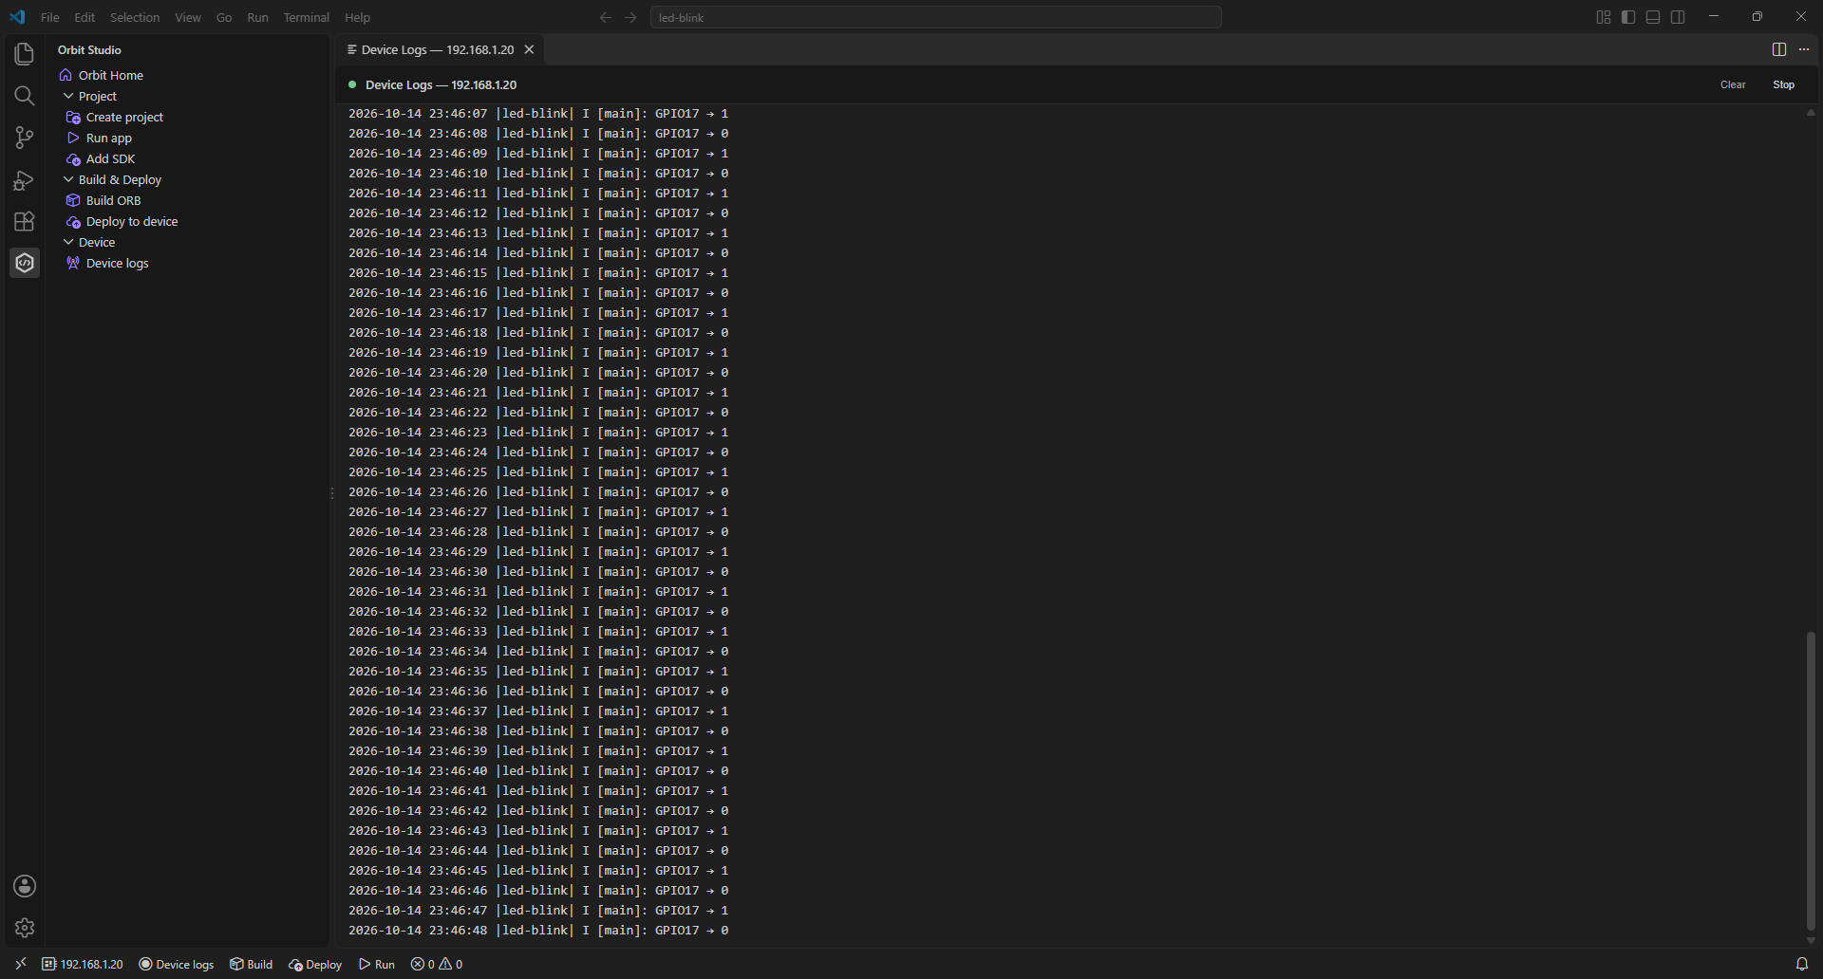Open the Extensions view

pos(25,221)
